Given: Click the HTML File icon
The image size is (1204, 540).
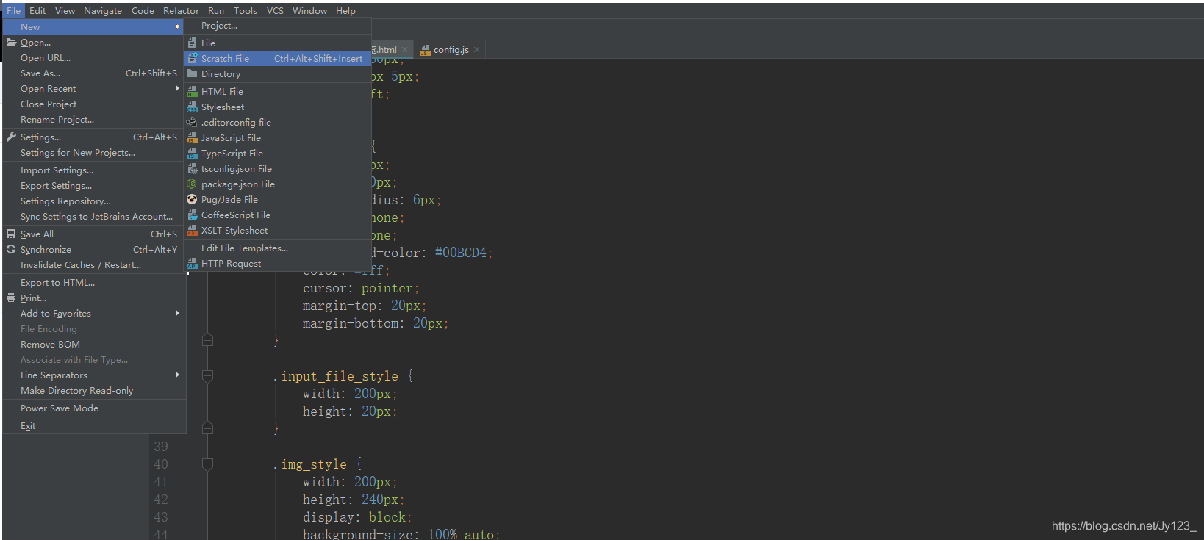Looking at the screenshot, I should 192,91.
